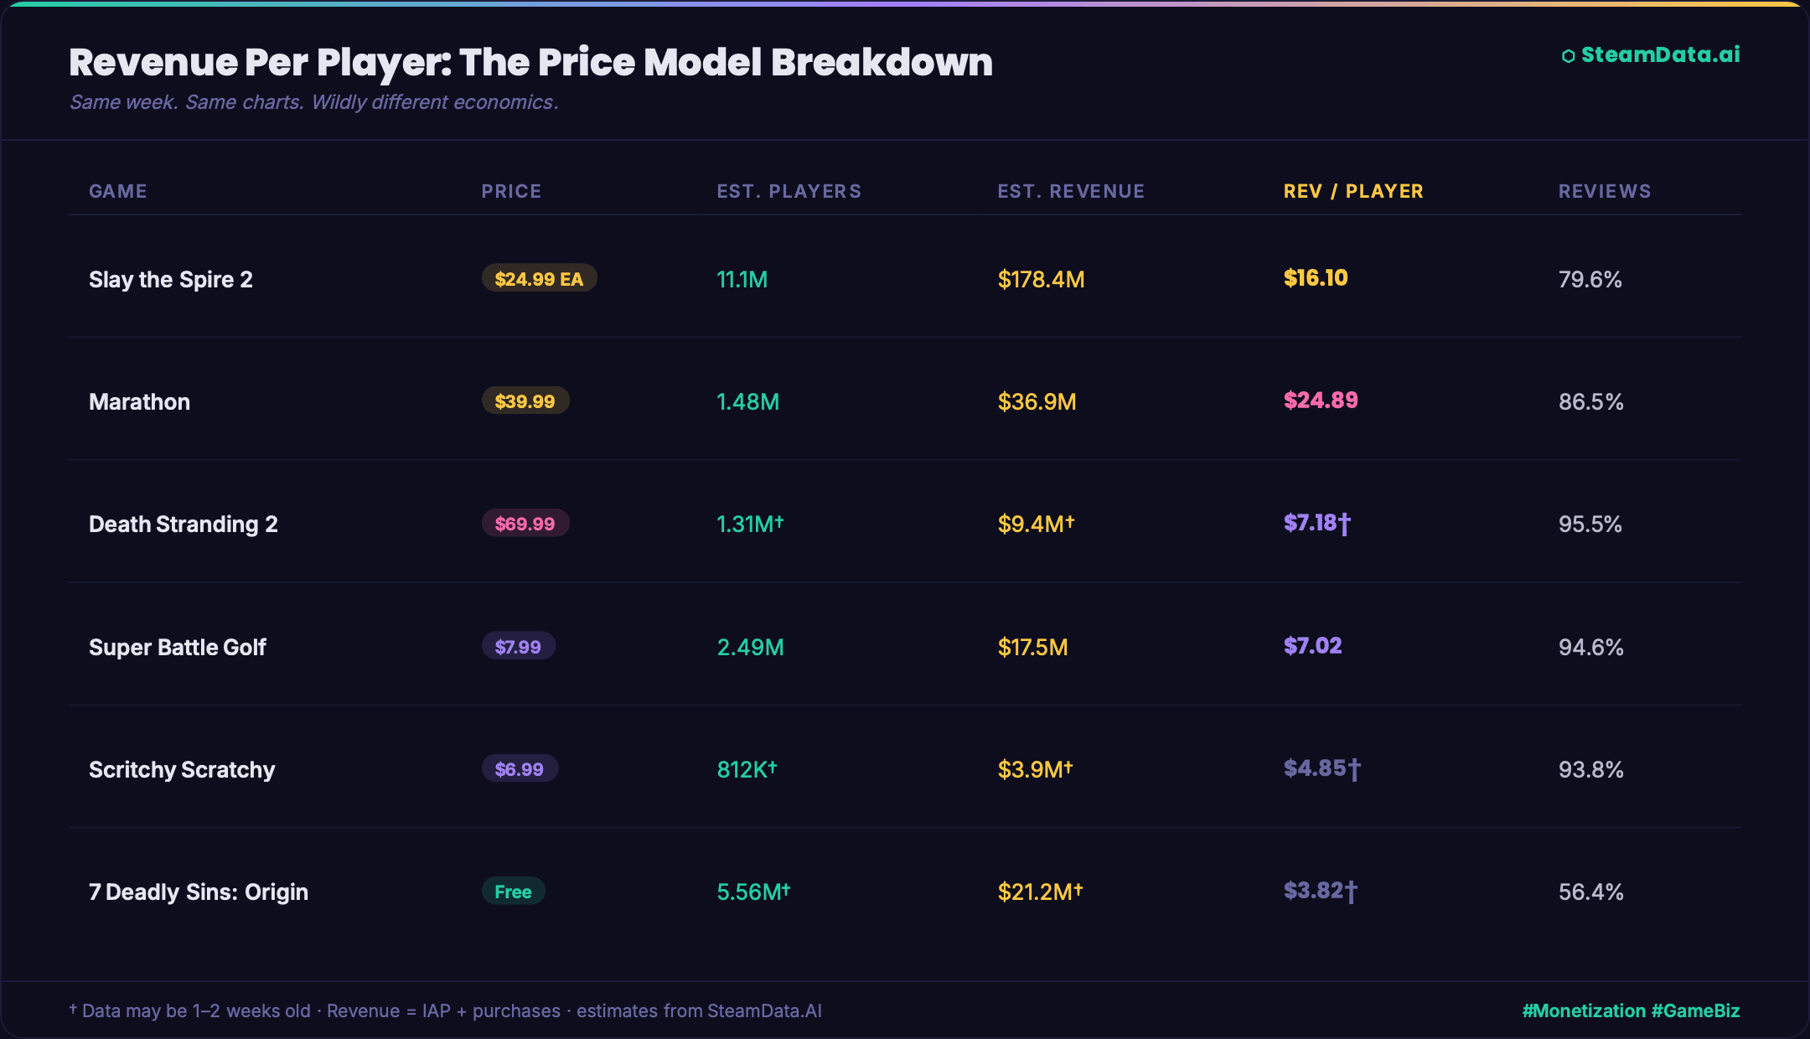1810x1039 pixels.
Task: Click the #Monetization hashtag
Action: tap(1584, 1011)
